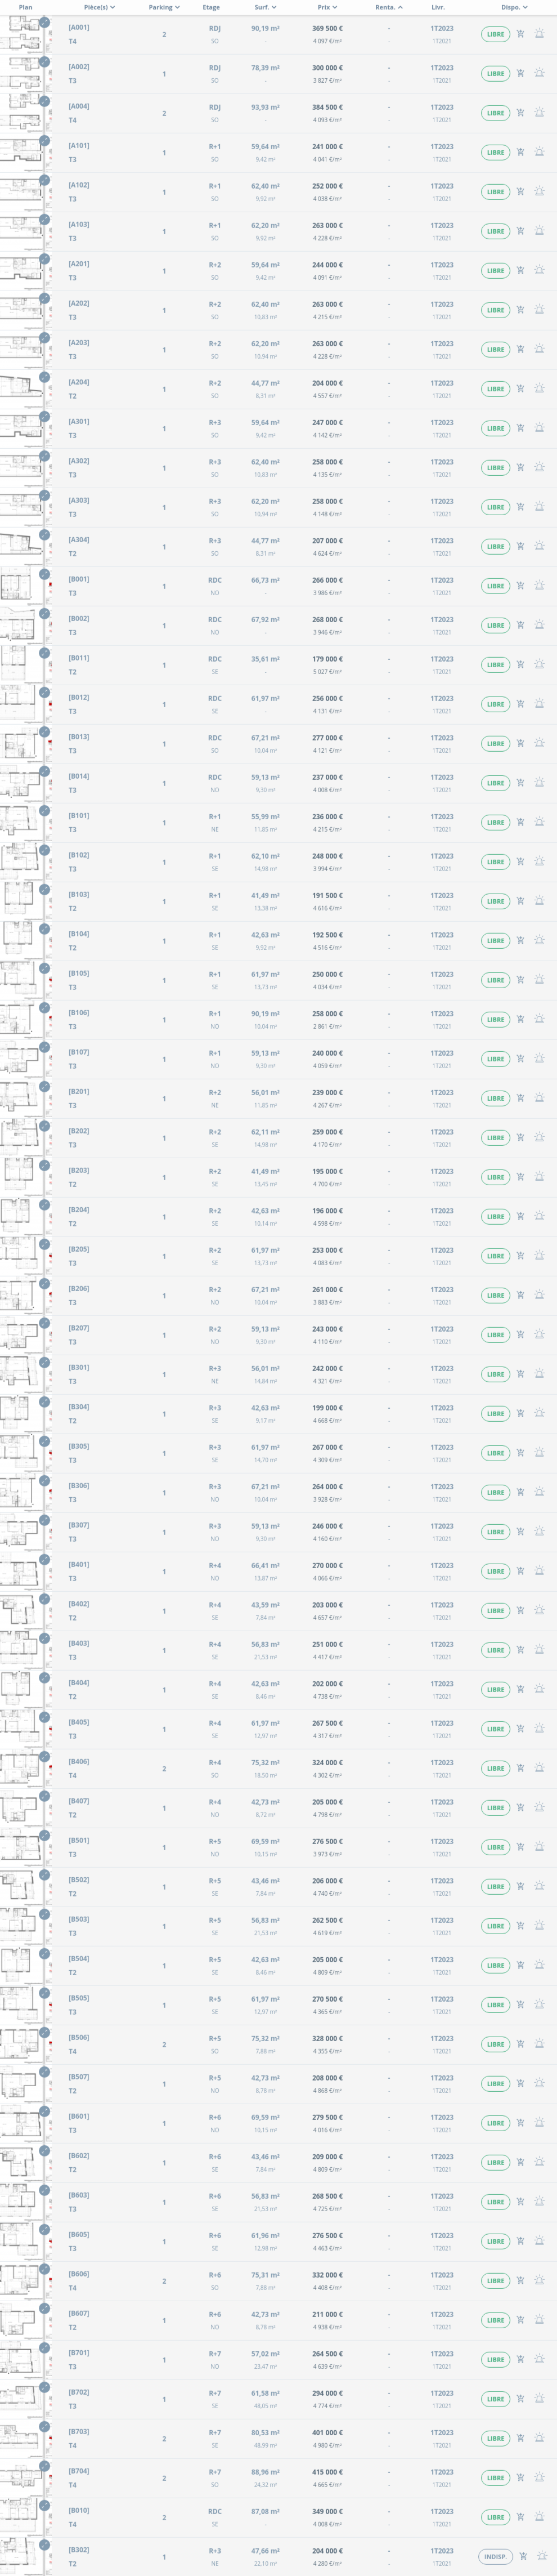Viewport: 557px width, 2576px height.
Task: Enable the alert for lot B203
Action: (539, 1177)
